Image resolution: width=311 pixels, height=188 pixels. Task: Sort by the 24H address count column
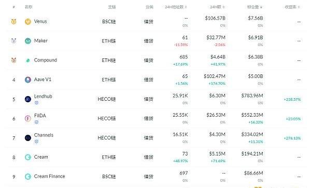coord(176,7)
